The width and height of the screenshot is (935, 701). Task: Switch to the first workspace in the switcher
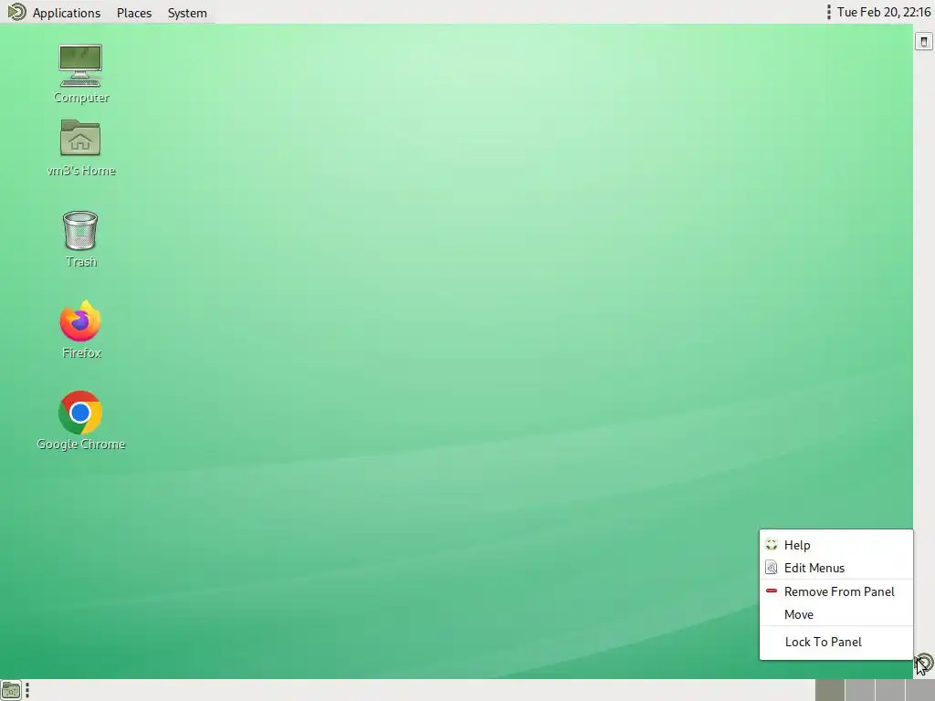coord(829,690)
